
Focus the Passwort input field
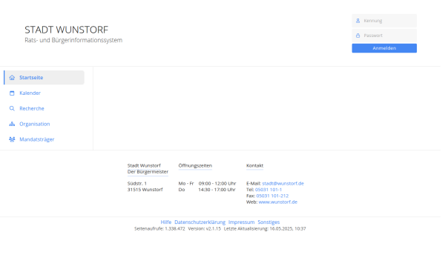(x=384, y=36)
